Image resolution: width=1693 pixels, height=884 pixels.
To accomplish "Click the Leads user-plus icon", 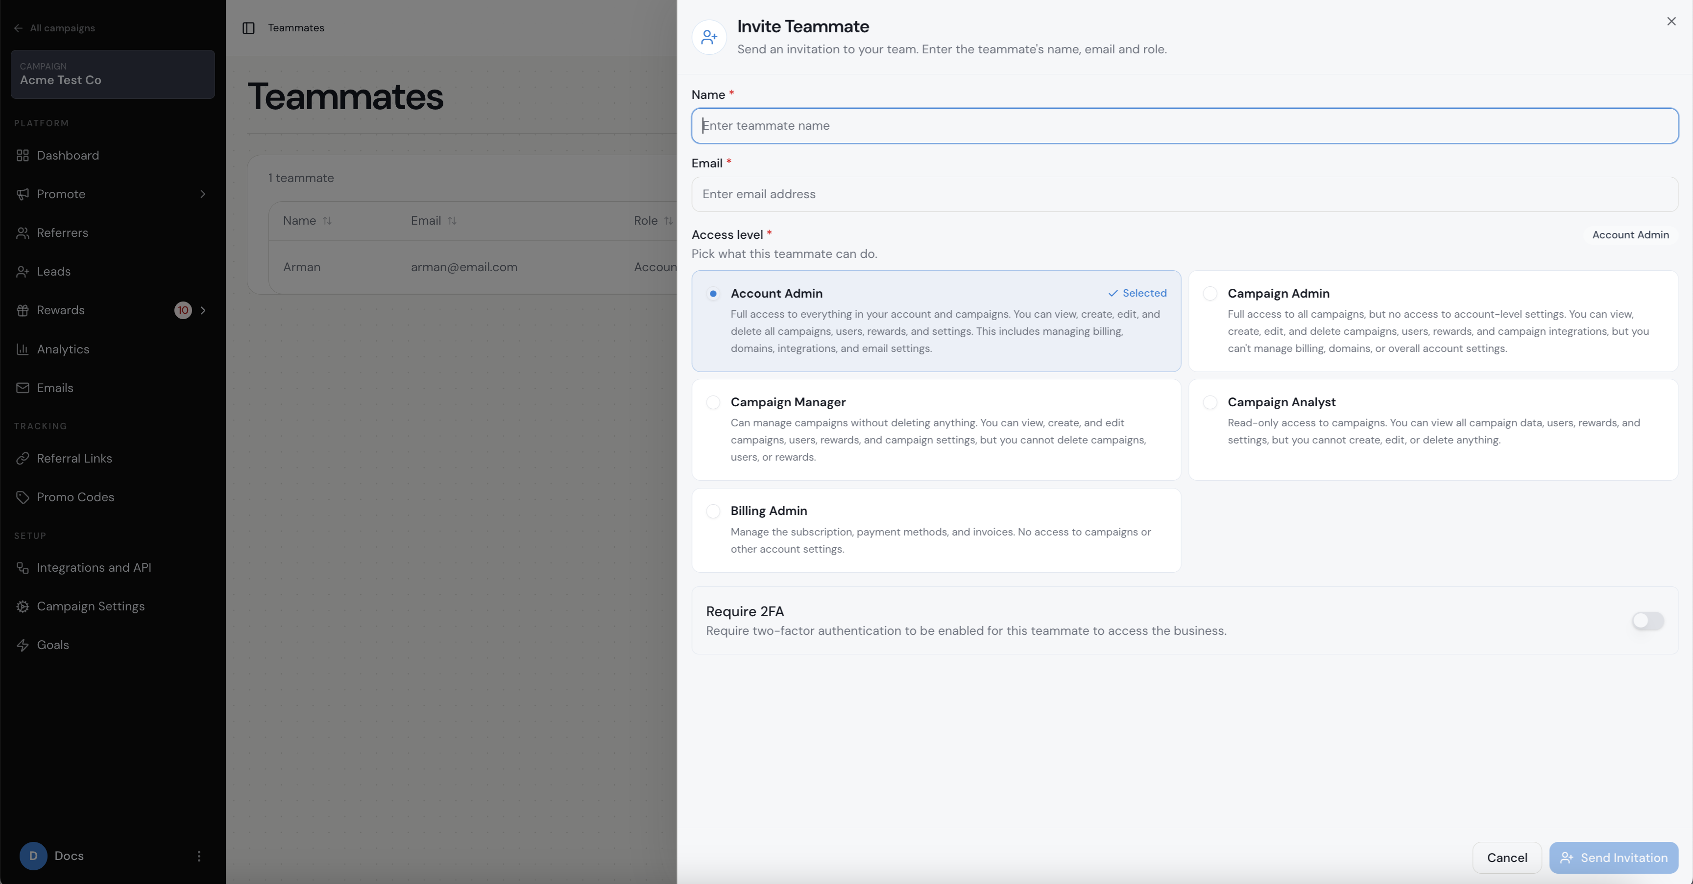I will pyautogui.click(x=23, y=272).
